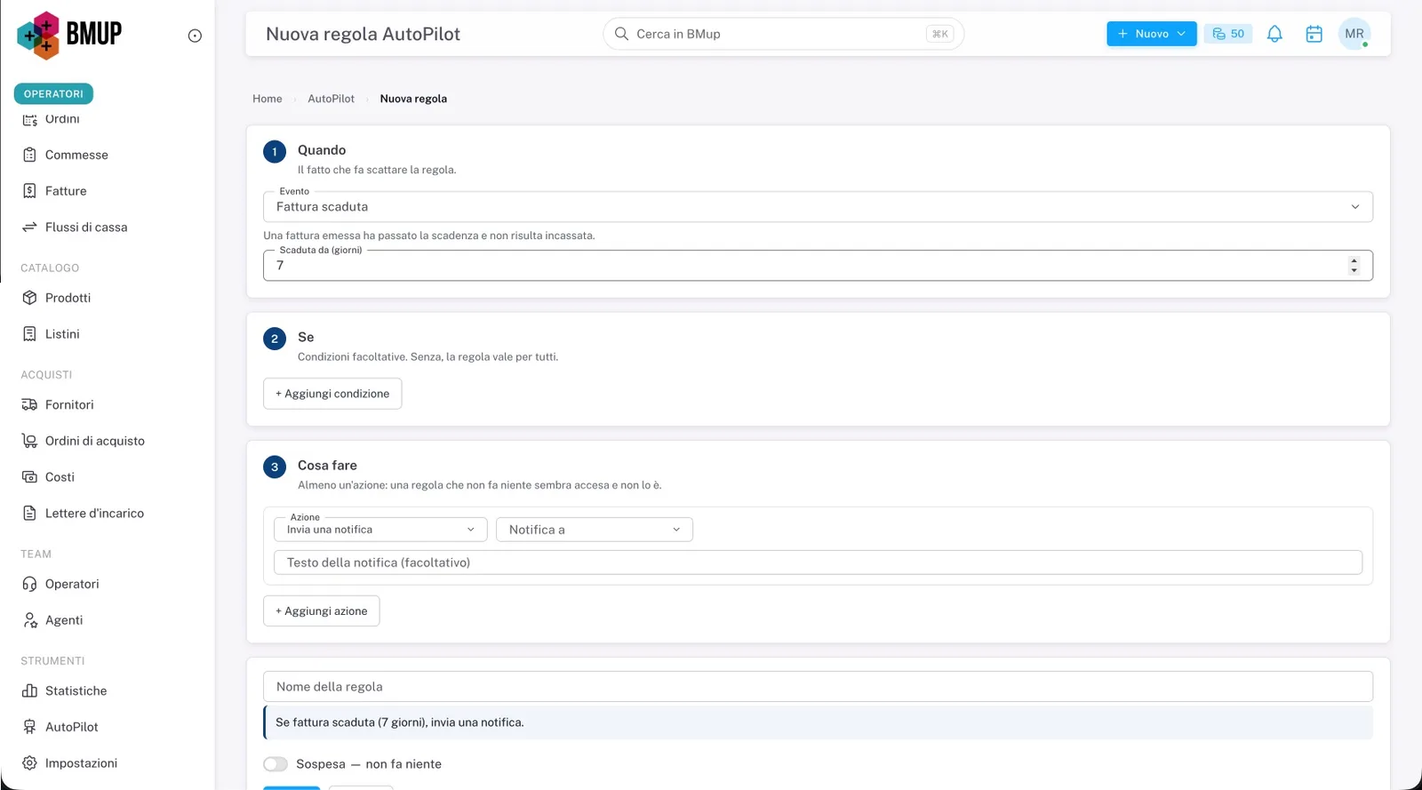Image resolution: width=1422 pixels, height=790 pixels.
Task: Click the Flussi di cassa arrows icon
Action: pyautogui.click(x=29, y=227)
